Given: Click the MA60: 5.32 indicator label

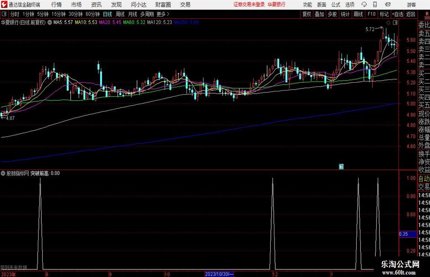Looking at the screenshot, I should pyautogui.click(x=134, y=22).
